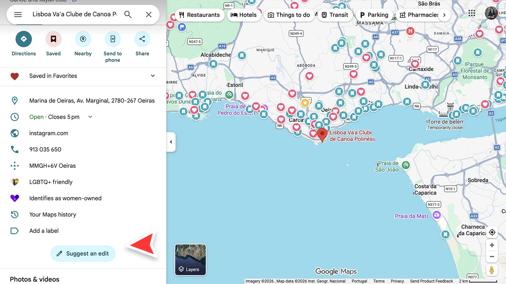Viewport: 506px width, 284px height.
Task: Collapse the side panel
Action: pyautogui.click(x=171, y=142)
